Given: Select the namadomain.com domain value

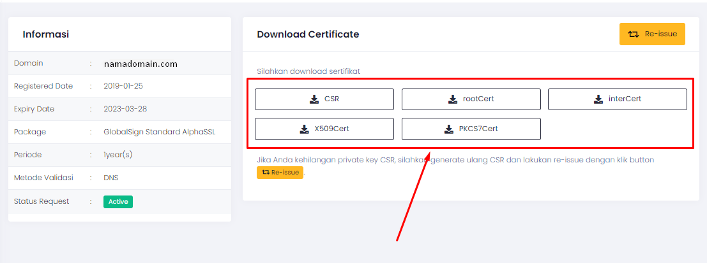Looking at the screenshot, I should (x=141, y=64).
